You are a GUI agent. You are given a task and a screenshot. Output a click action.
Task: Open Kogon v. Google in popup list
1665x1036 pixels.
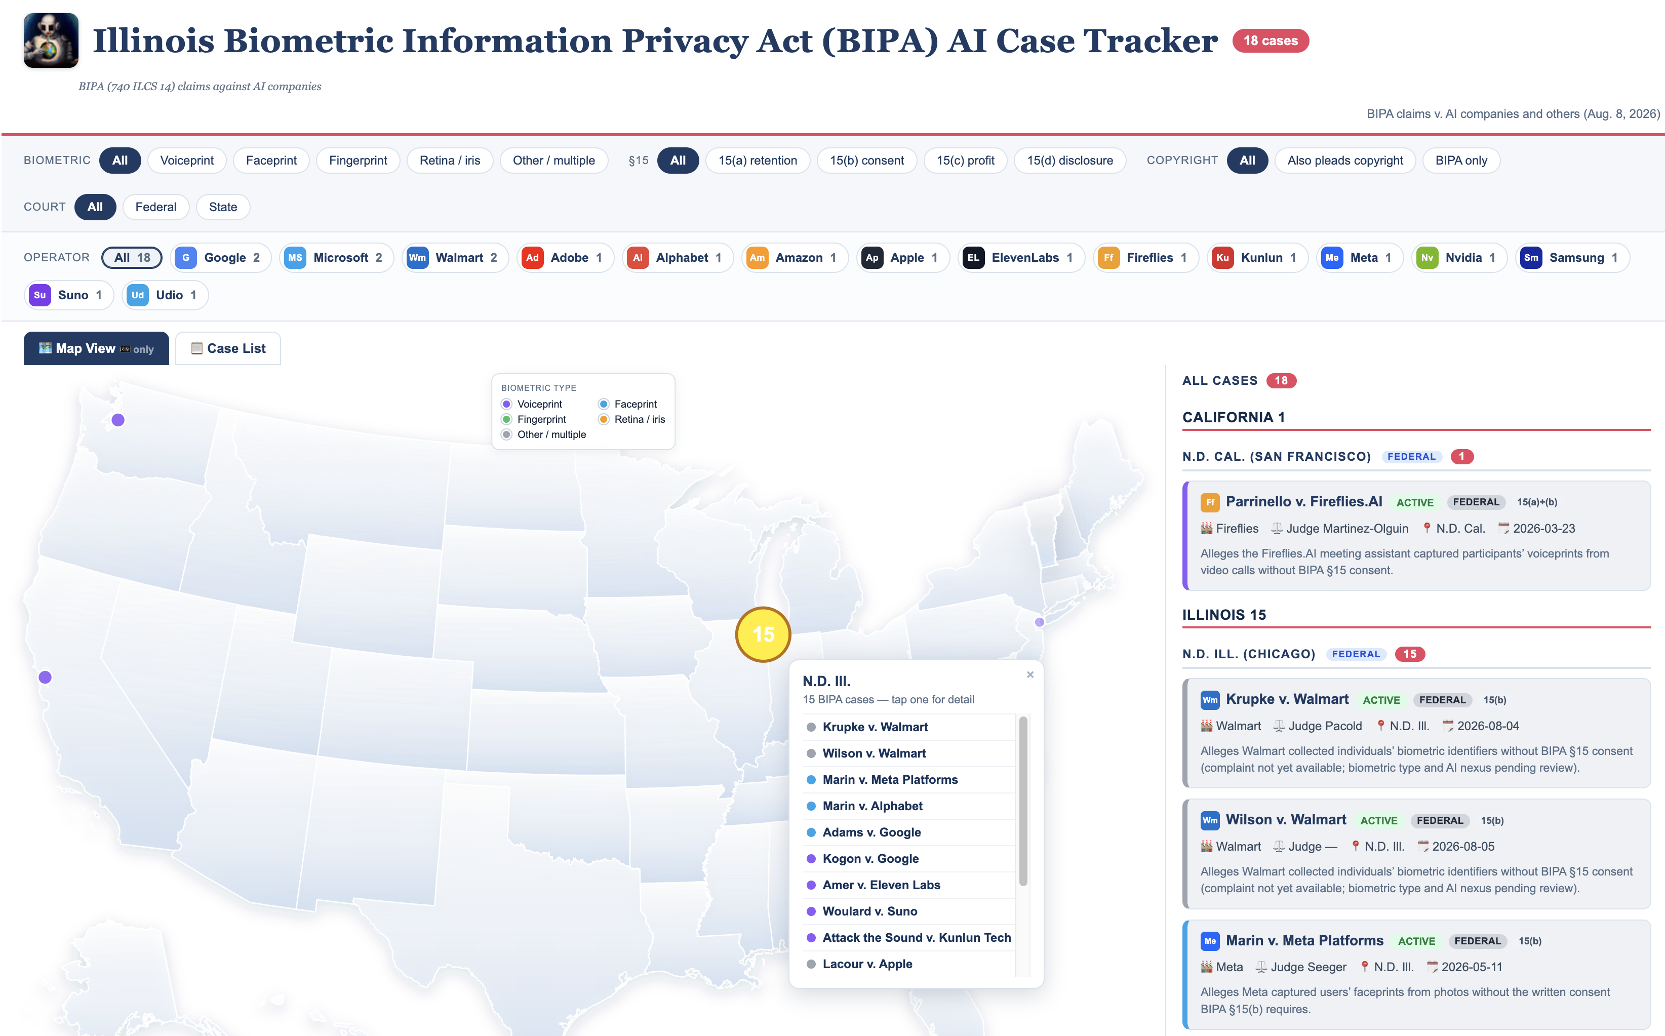pyautogui.click(x=908, y=859)
